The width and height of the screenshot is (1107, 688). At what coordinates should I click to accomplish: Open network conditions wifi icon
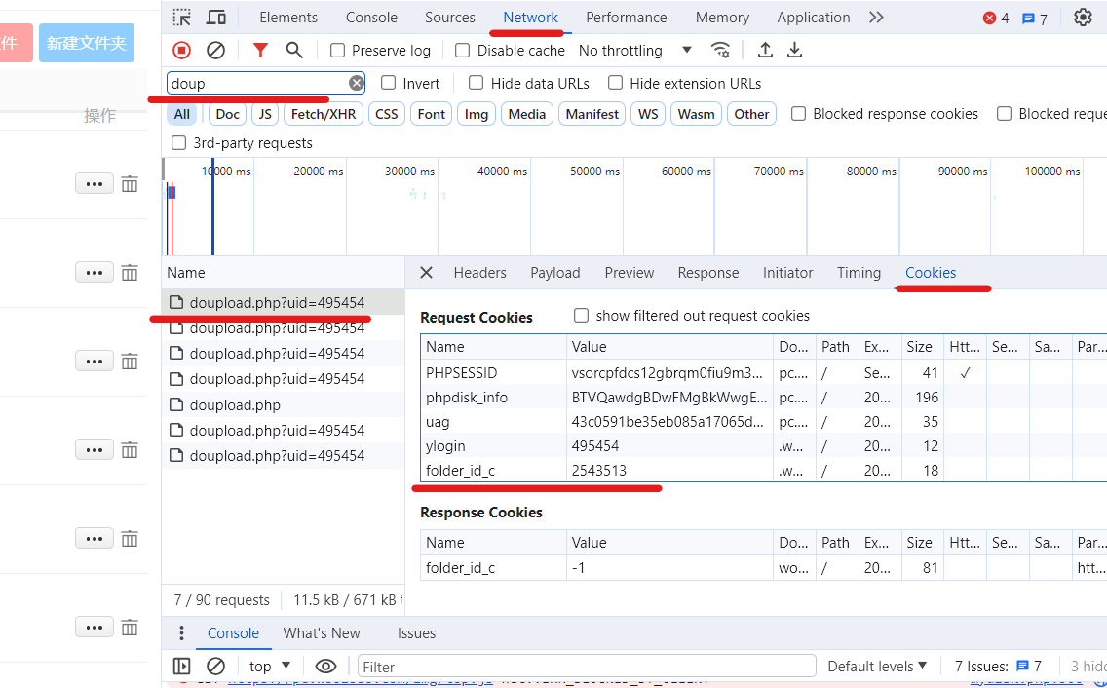pyautogui.click(x=720, y=50)
